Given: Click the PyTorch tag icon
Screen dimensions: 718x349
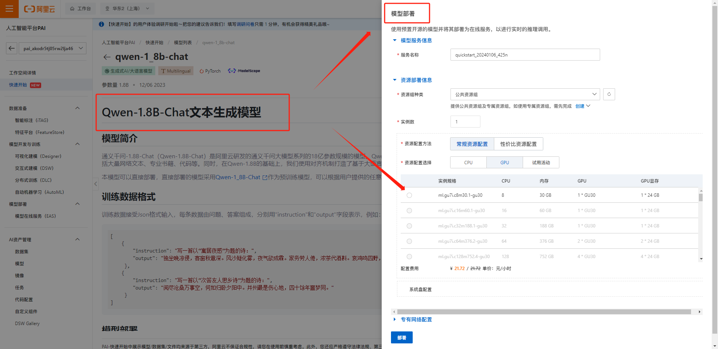Looking at the screenshot, I should click(202, 71).
